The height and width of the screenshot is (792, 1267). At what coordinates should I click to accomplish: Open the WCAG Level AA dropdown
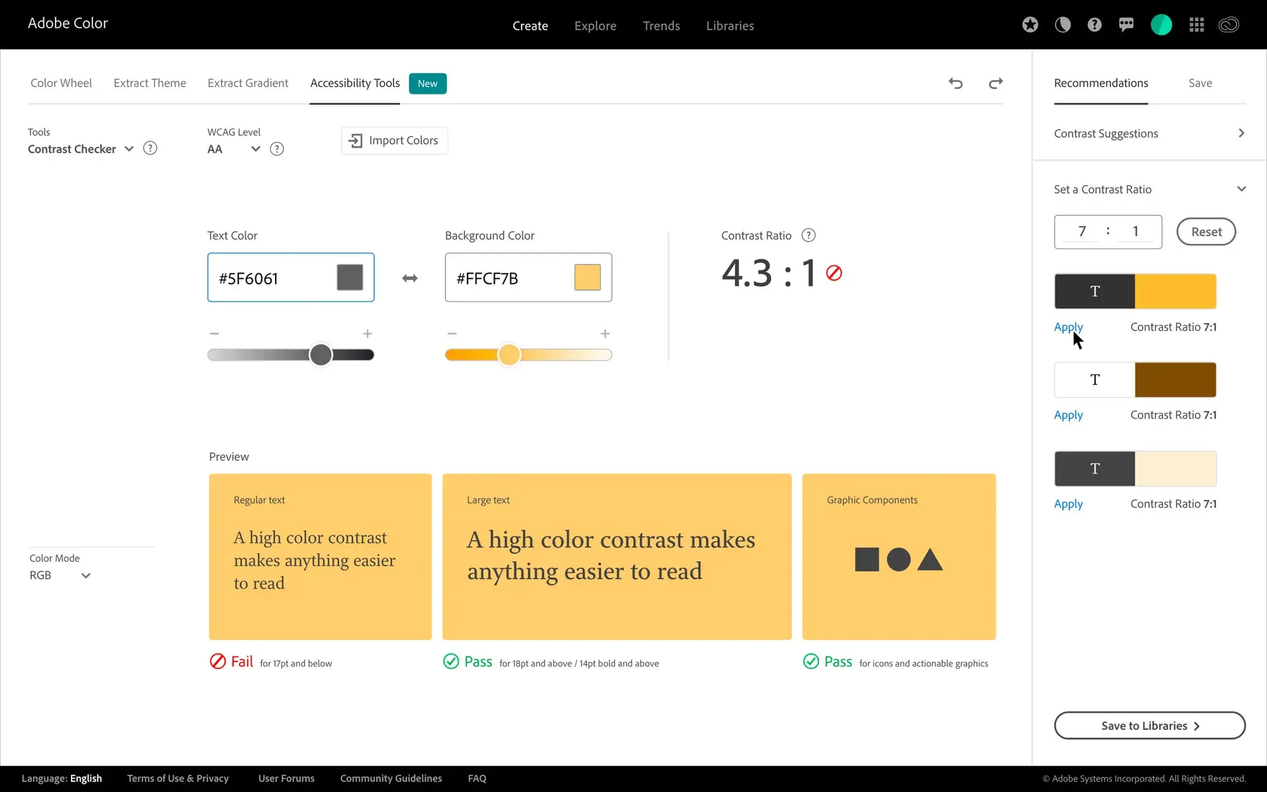click(x=255, y=149)
